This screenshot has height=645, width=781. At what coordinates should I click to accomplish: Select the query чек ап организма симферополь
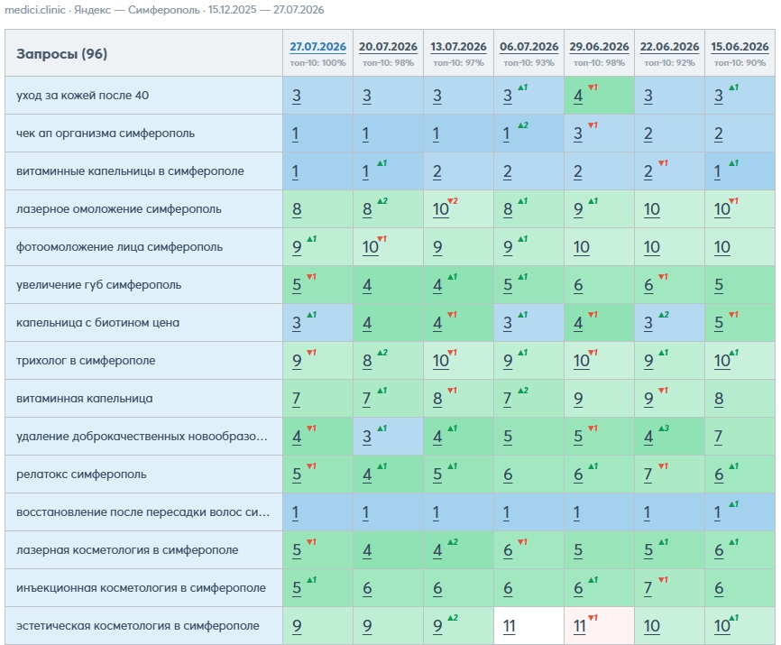[106, 134]
